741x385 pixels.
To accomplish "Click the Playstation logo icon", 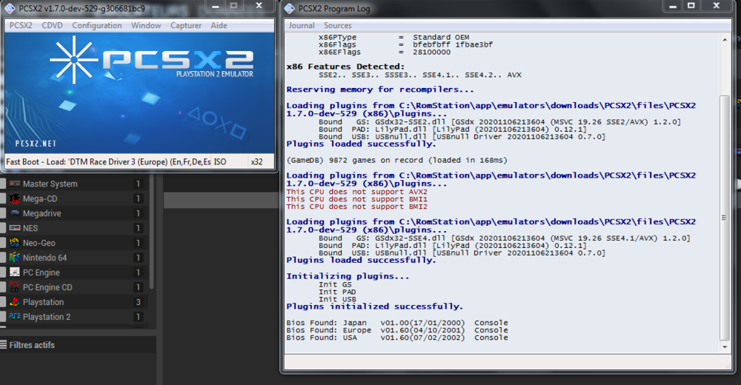I will 15,302.
